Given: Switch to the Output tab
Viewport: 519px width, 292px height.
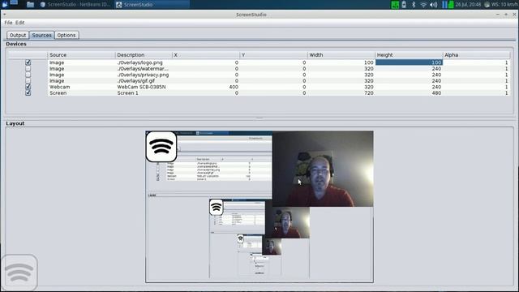Looking at the screenshot, I should pyautogui.click(x=18, y=35).
